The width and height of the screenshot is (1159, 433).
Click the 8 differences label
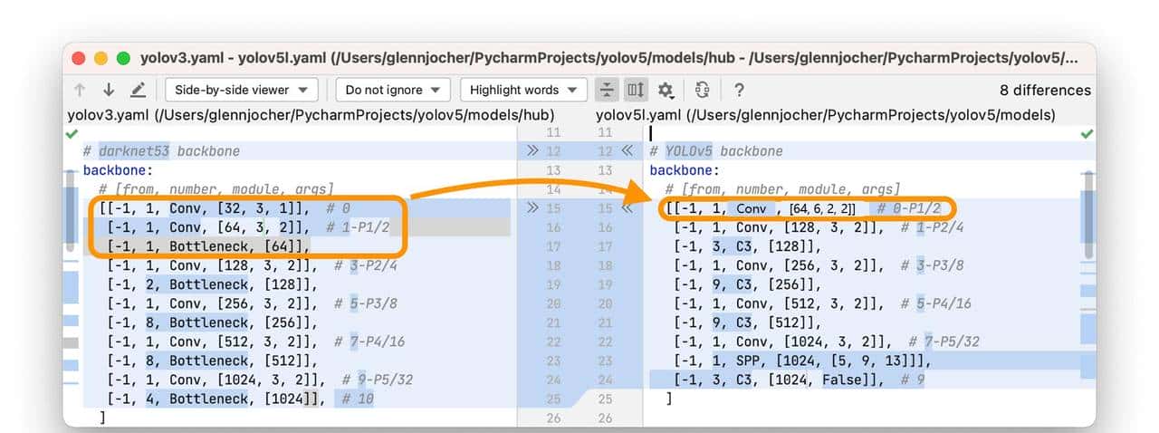[1045, 90]
